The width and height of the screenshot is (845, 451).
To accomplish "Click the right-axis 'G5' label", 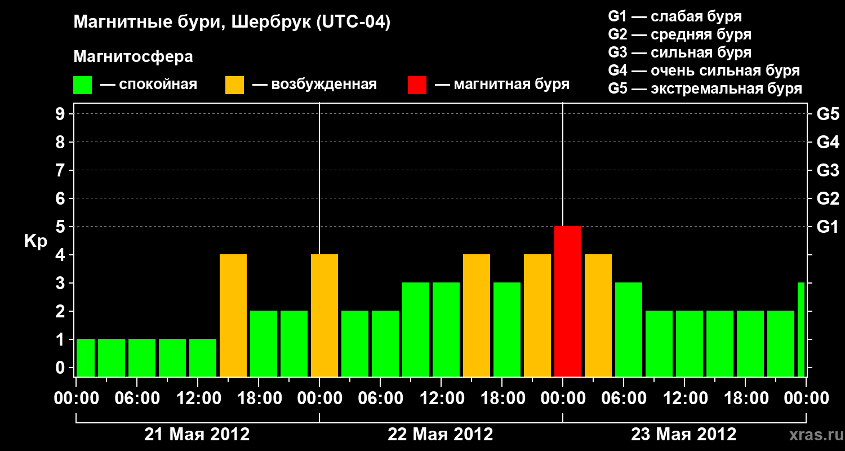I will (x=828, y=114).
